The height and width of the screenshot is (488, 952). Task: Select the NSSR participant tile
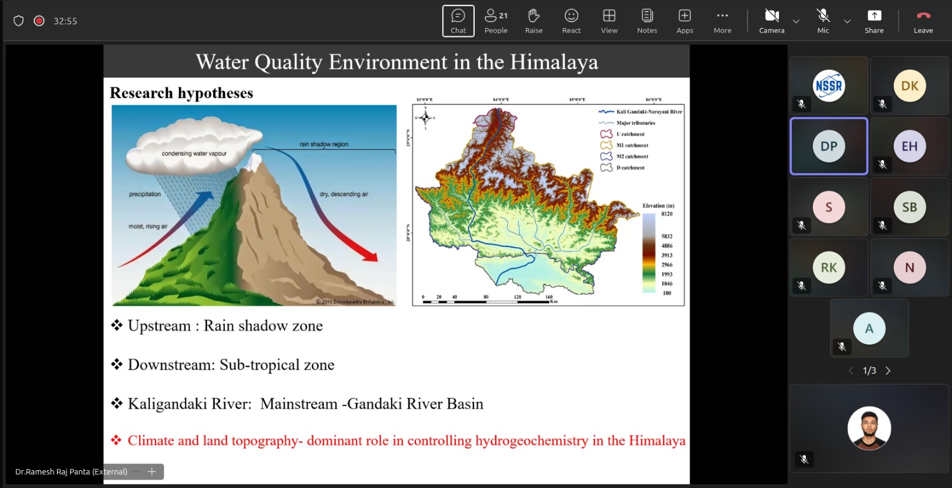click(829, 86)
